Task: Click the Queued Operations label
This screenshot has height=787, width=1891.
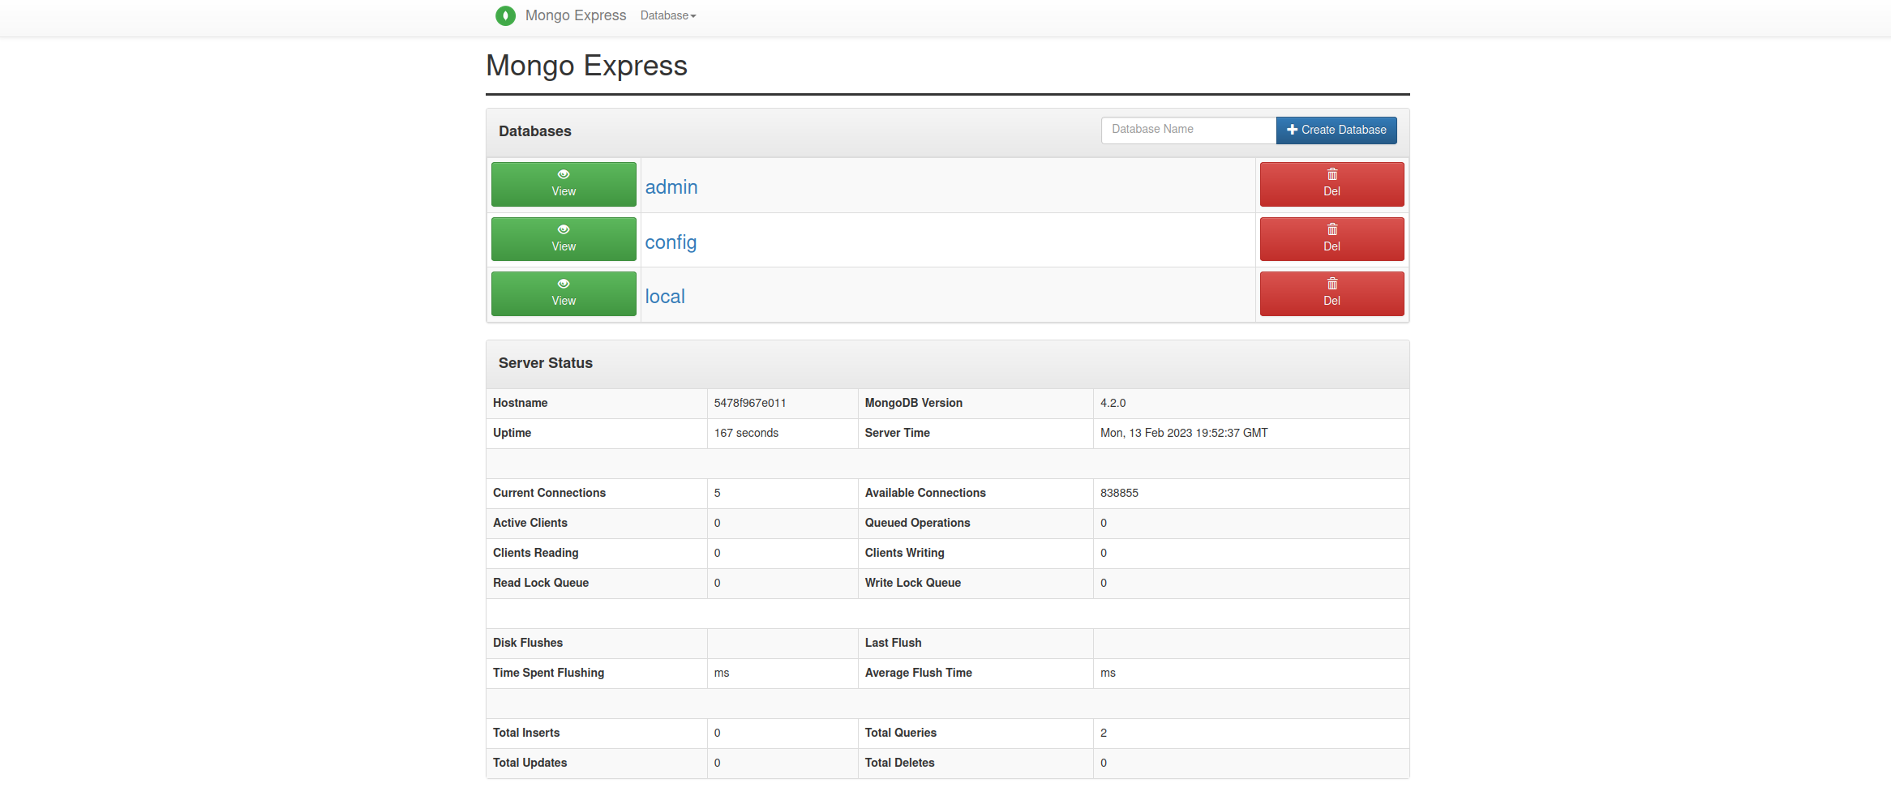Action: pos(917,523)
